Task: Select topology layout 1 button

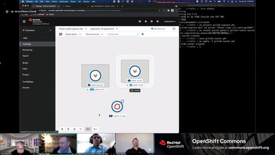Action: point(88,129)
